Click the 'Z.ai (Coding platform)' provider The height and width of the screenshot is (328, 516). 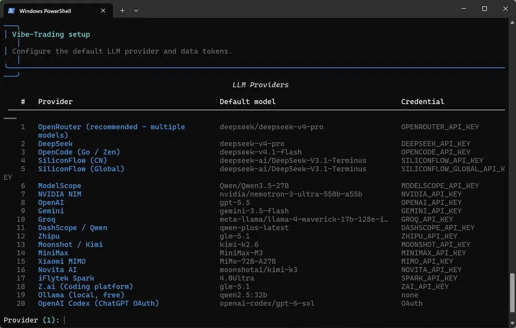pyautogui.click(x=86, y=286)
